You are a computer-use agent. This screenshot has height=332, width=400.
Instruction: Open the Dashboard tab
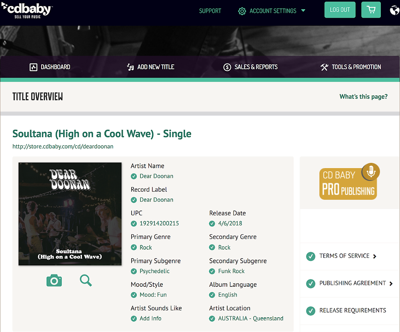pos(50,67)
